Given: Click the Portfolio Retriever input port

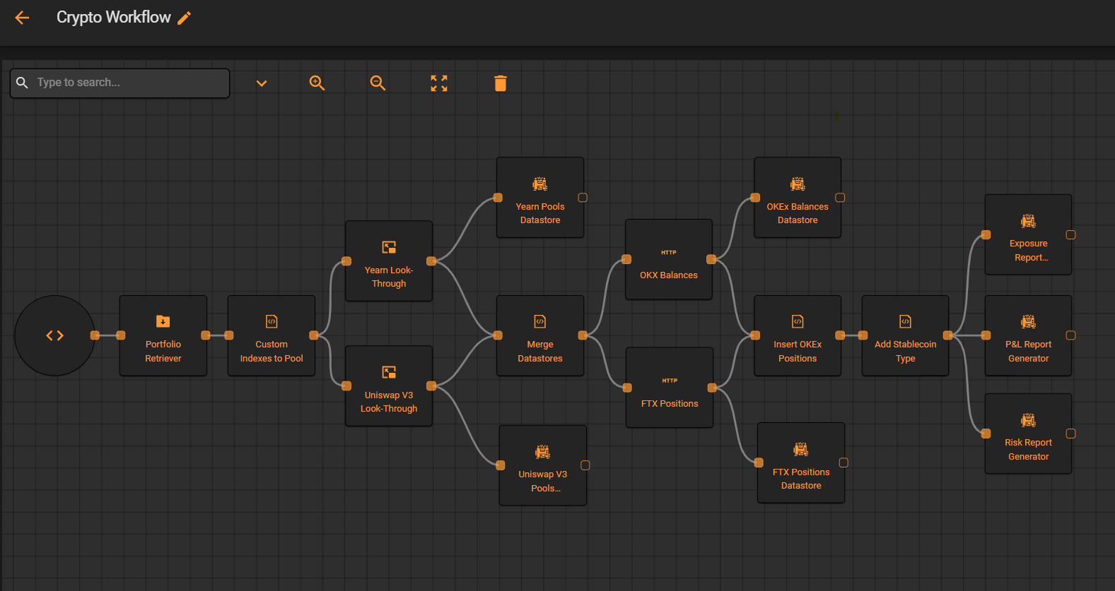Looking at the screenshot, I should [121, 335].
